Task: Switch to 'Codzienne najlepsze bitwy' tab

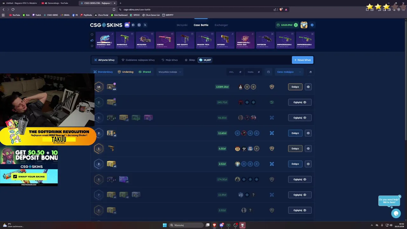Action: tap(138, 60)
